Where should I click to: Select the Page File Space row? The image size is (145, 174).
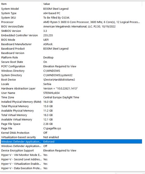(x=71, y=124)
